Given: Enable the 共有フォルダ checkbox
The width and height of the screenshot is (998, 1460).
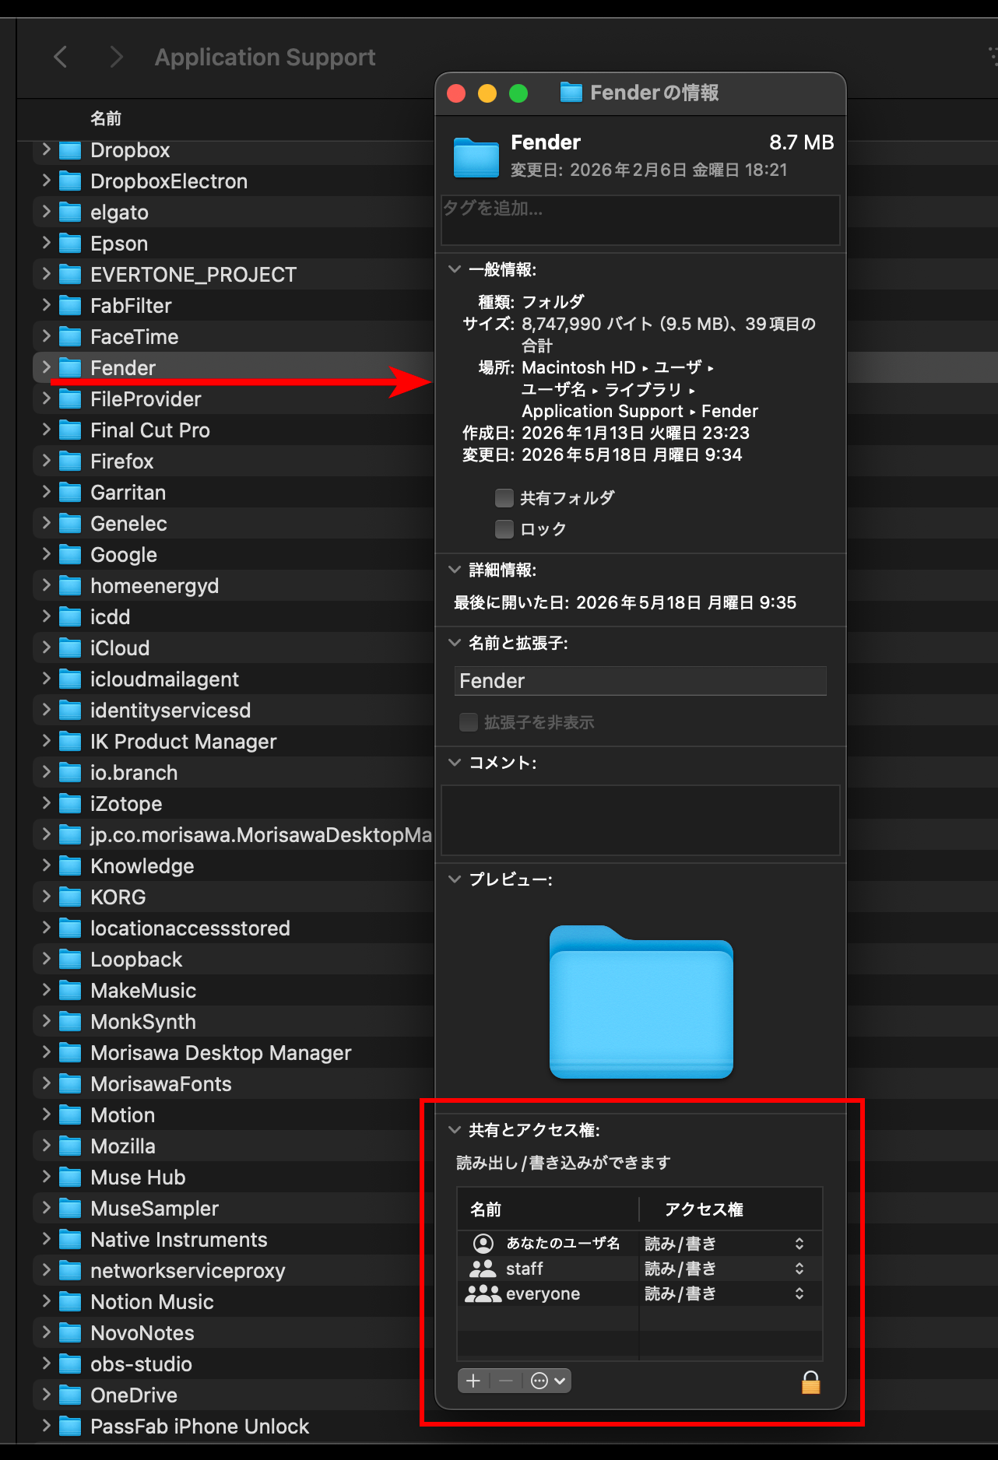Looking at the screenshot, I should tap(504, 497).
